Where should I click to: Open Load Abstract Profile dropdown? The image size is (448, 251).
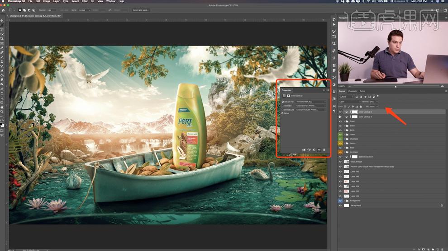point(311,106)
